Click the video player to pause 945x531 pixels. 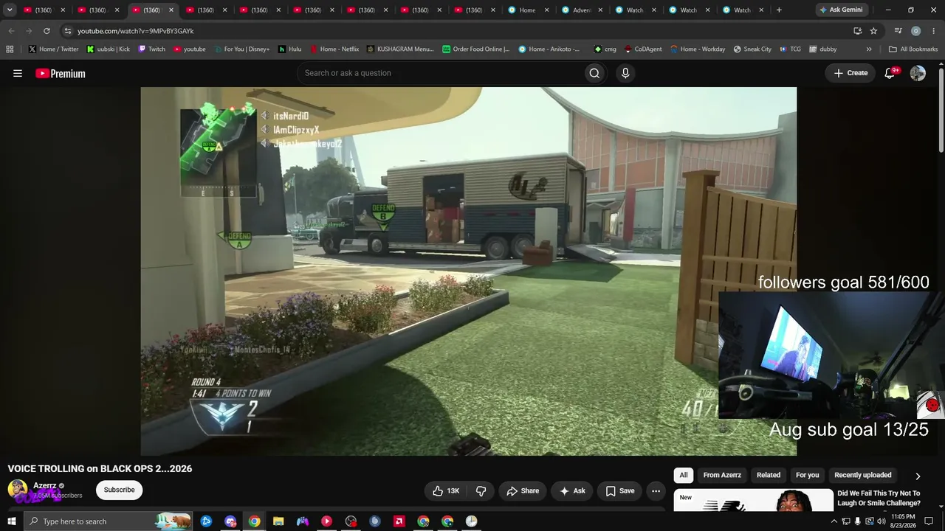[x=469, y=271]
